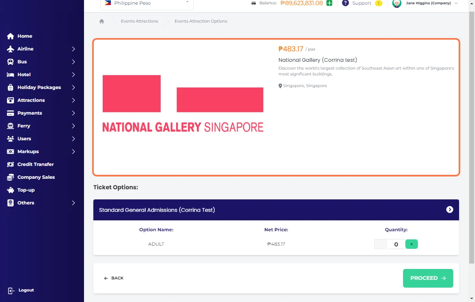Click the yellow support notification badge

[x=378, y=3]
